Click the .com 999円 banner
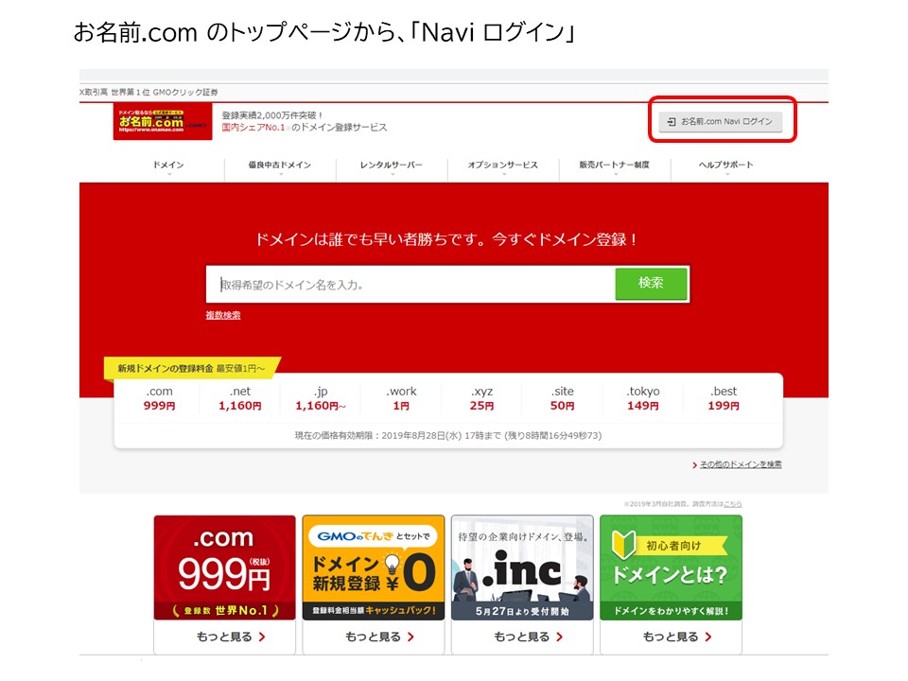 tap(225, 567)
